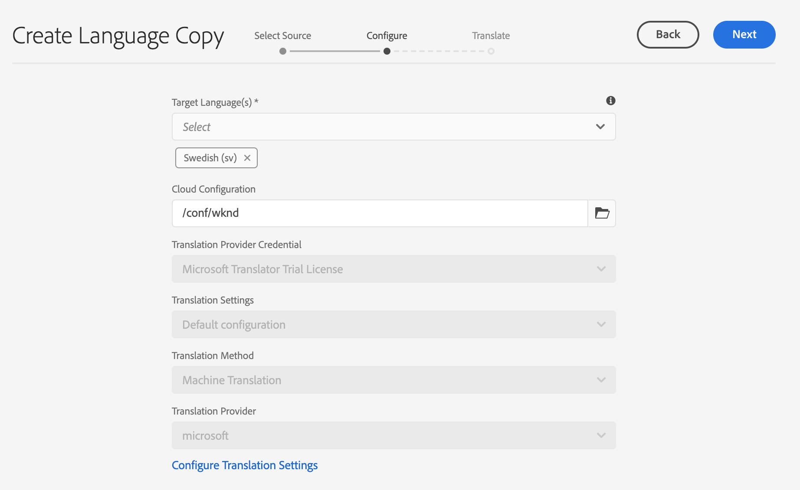Click the Select Source progress dot

pos(283,51)
